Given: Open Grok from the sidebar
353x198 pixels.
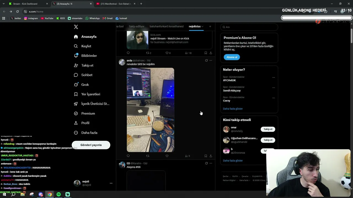Looking at the screenshot, I should pos(81,85).
